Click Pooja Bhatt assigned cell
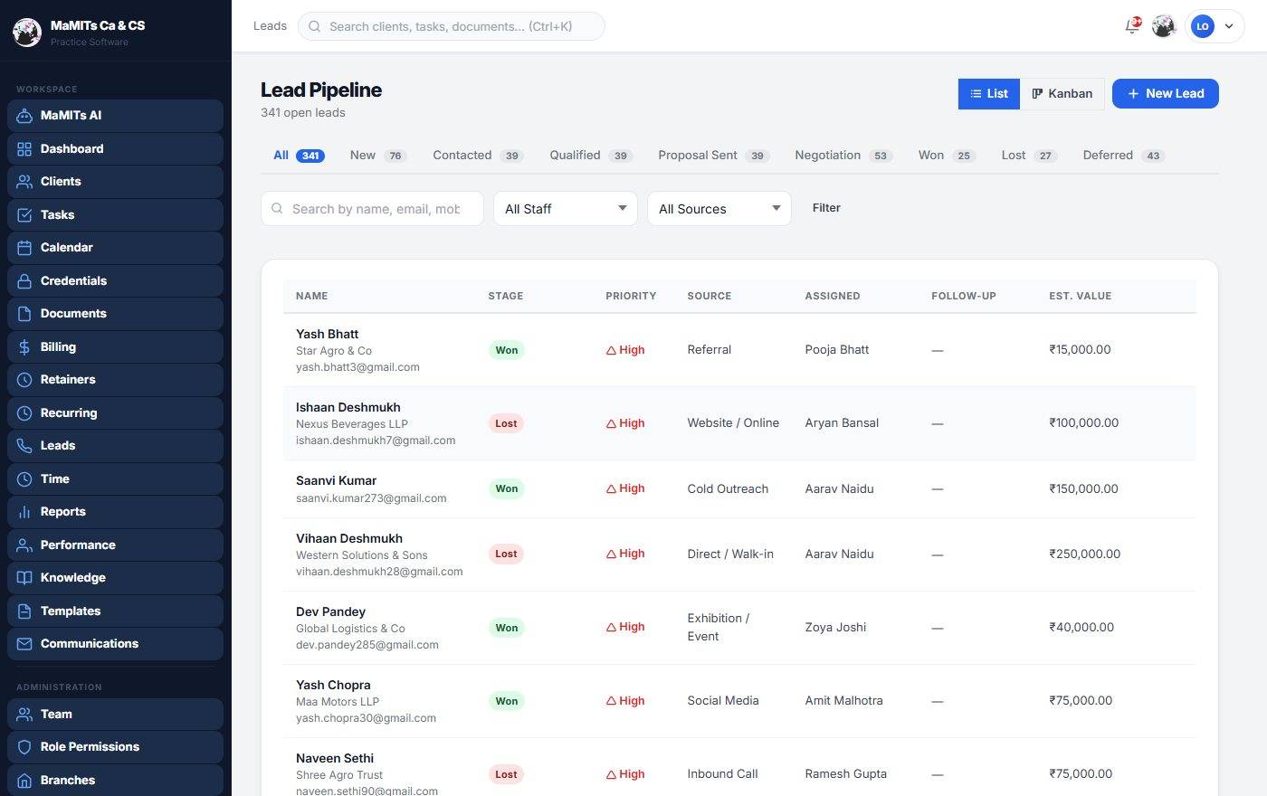Viewport: 1267px width, 796px height. pos(837,349)
